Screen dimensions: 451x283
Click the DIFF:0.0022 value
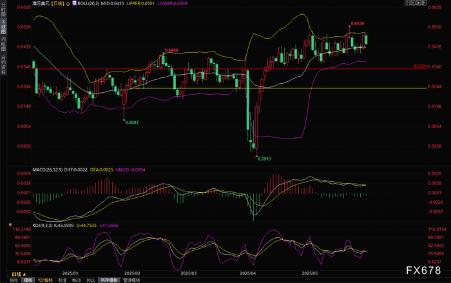75,170
